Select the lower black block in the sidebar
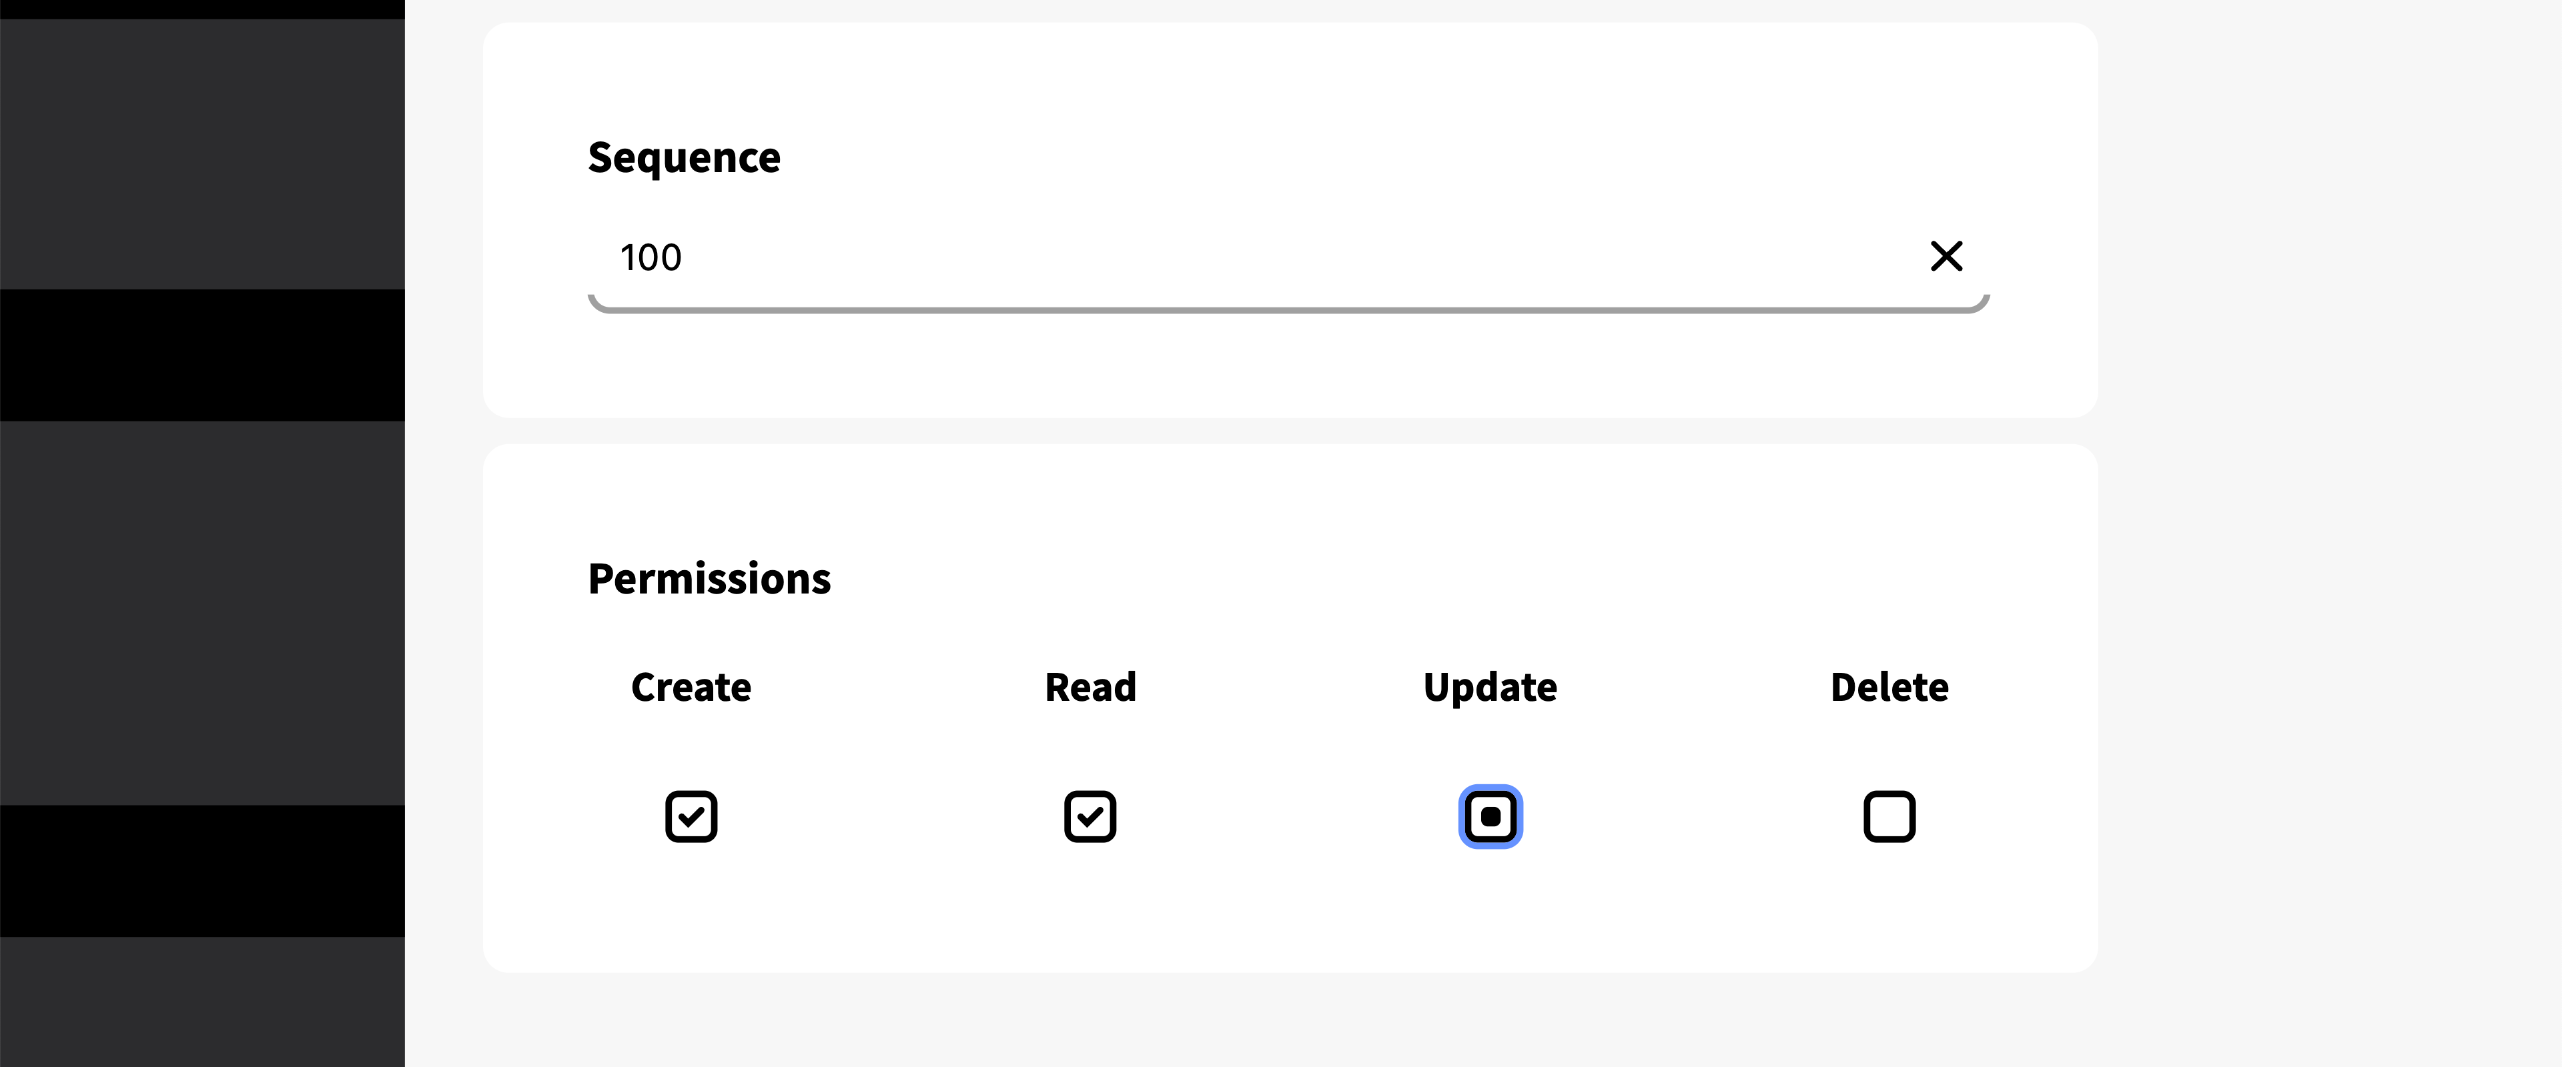2562x1067 pixels. (202, 870)
